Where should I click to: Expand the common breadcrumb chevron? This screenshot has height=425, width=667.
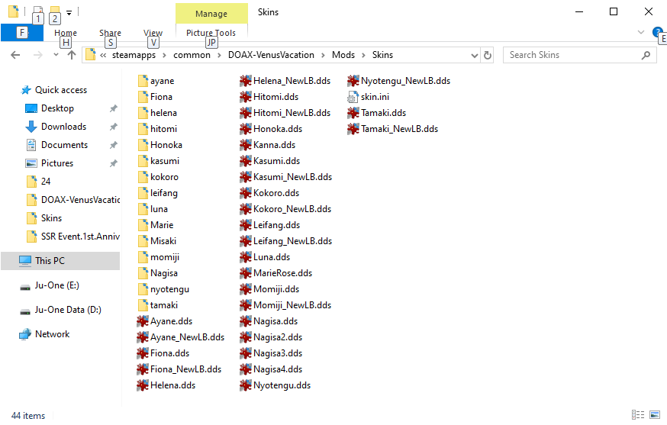219,55
